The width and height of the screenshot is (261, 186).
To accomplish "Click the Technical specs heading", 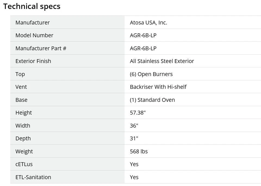I will point(32,7).
